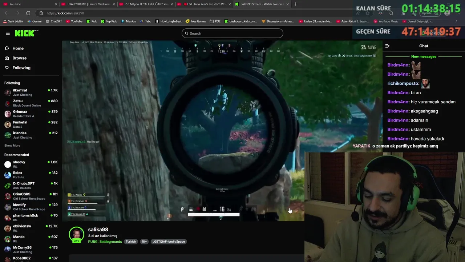Open Top Kick bookmark
Image resolution: width=465 pixels, height=262 pixels.
[109, 21]
